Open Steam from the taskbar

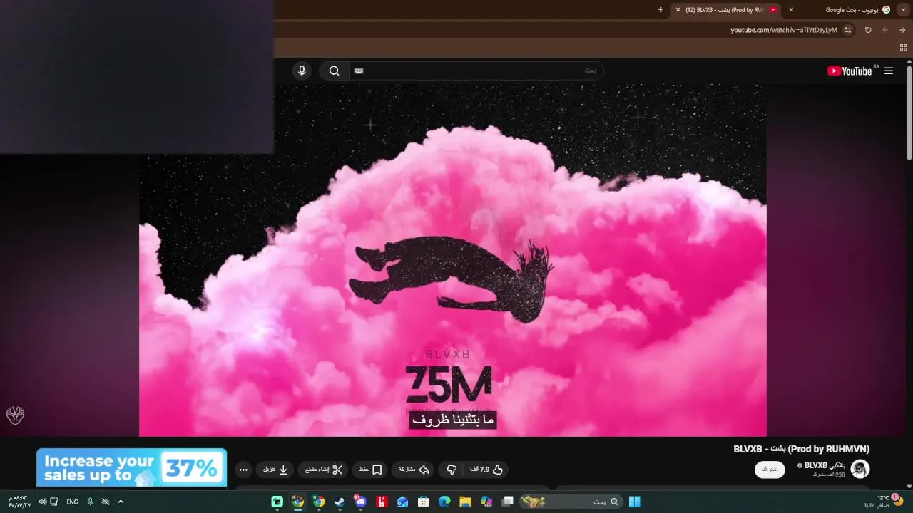[x=340, y=502]
